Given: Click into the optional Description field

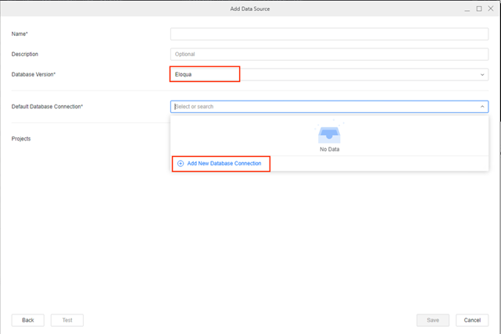Looking at the screenshot, I should [329, 54].
